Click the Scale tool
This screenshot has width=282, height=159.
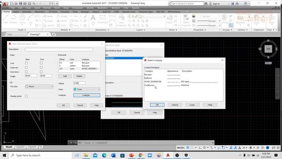point(62,26)
